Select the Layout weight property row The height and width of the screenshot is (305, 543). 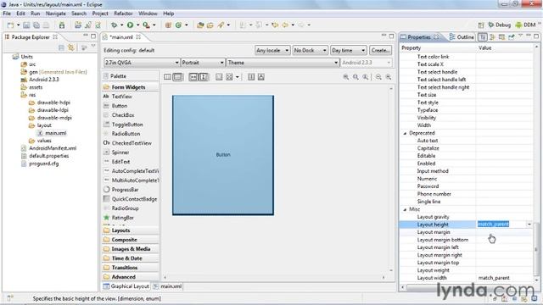click(466, 270)
